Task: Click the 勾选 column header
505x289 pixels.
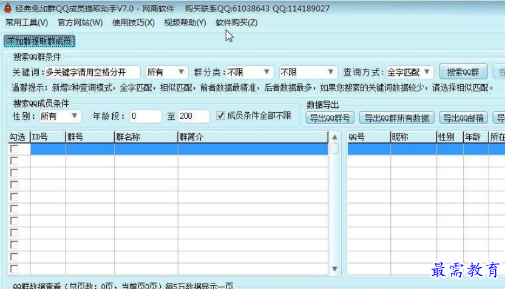Action: click(x=19, y=137)
